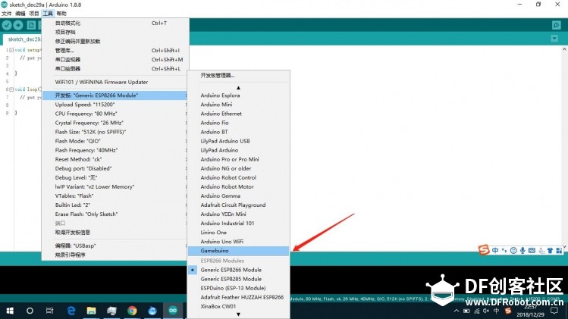The height and width of the screenshot is (319, 568).
Task: Click the battery tray icon
Action: pyautogui.click(x=466, y=311)
